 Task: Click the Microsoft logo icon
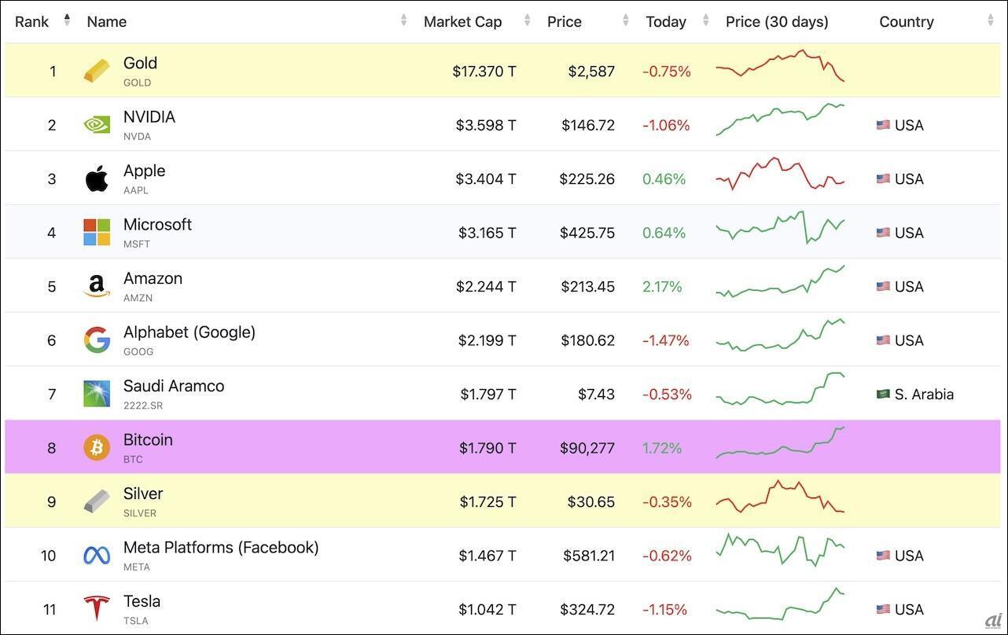97,233
